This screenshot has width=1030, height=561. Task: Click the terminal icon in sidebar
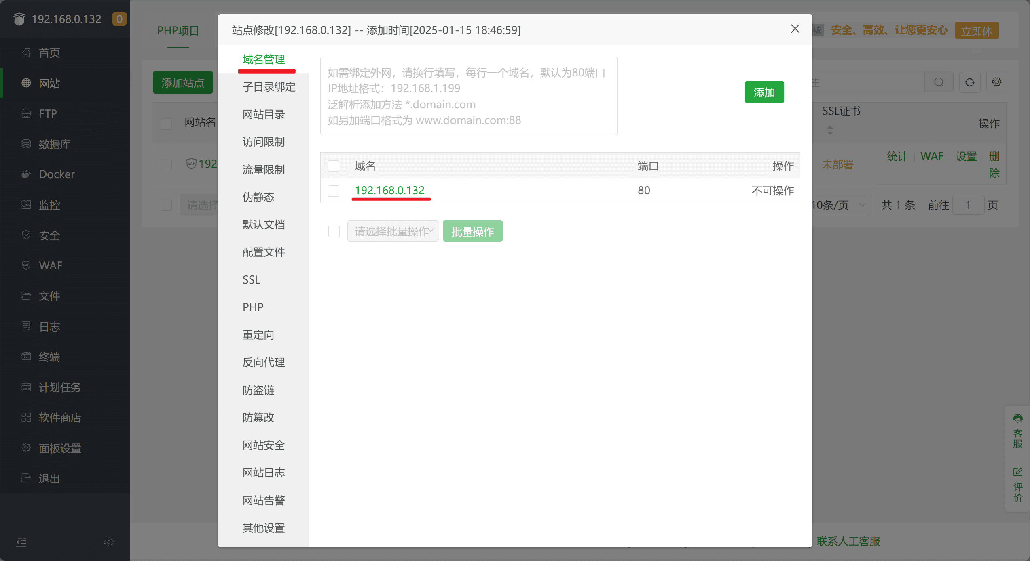(26, 356)
